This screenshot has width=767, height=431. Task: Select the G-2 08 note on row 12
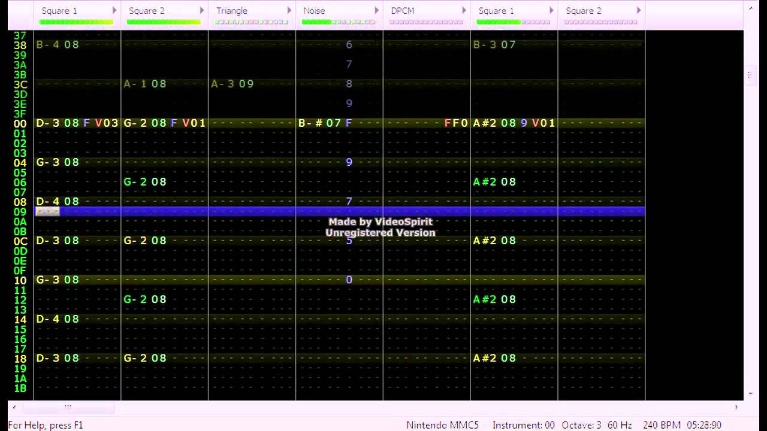145,299
